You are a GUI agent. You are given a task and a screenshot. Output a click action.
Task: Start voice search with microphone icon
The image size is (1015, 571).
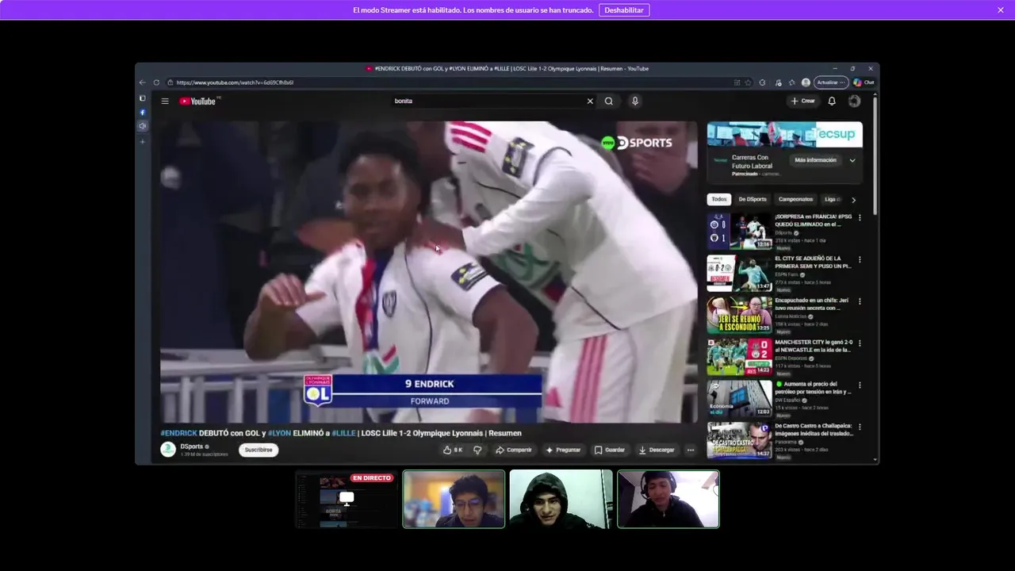pyautogui.click(x=635, y=101)
